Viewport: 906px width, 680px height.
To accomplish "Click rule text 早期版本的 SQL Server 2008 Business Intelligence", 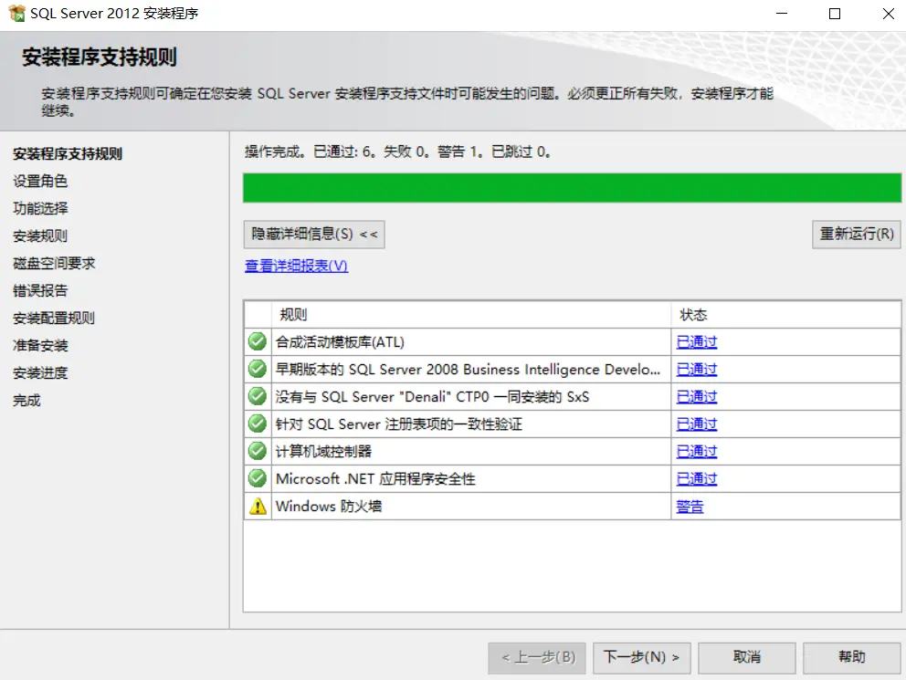I will pos(468,369).
